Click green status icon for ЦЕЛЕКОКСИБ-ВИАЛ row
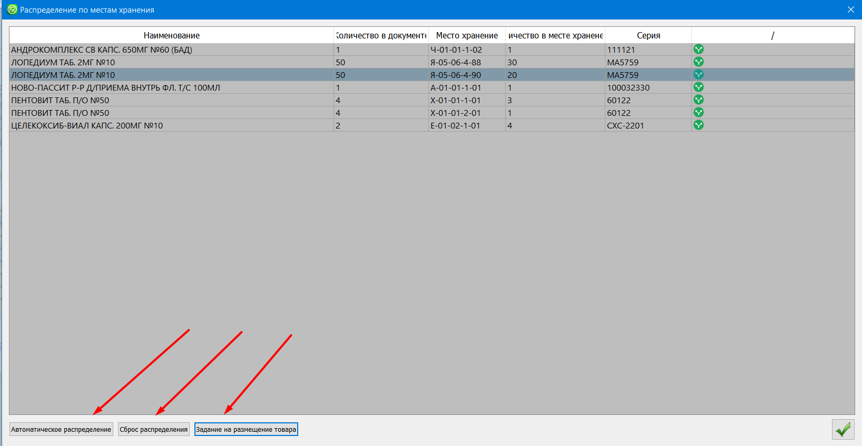Viewport: 862px width, 446px height. coord(699,125)
